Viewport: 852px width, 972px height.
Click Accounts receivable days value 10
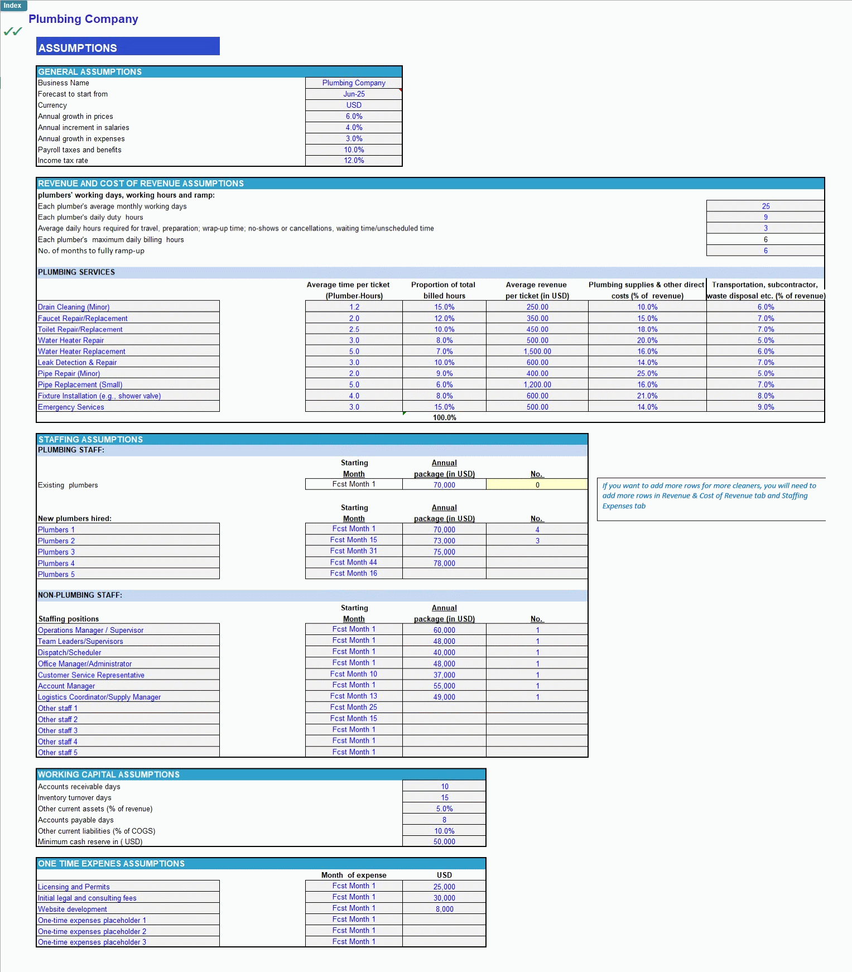click(444, 786)
